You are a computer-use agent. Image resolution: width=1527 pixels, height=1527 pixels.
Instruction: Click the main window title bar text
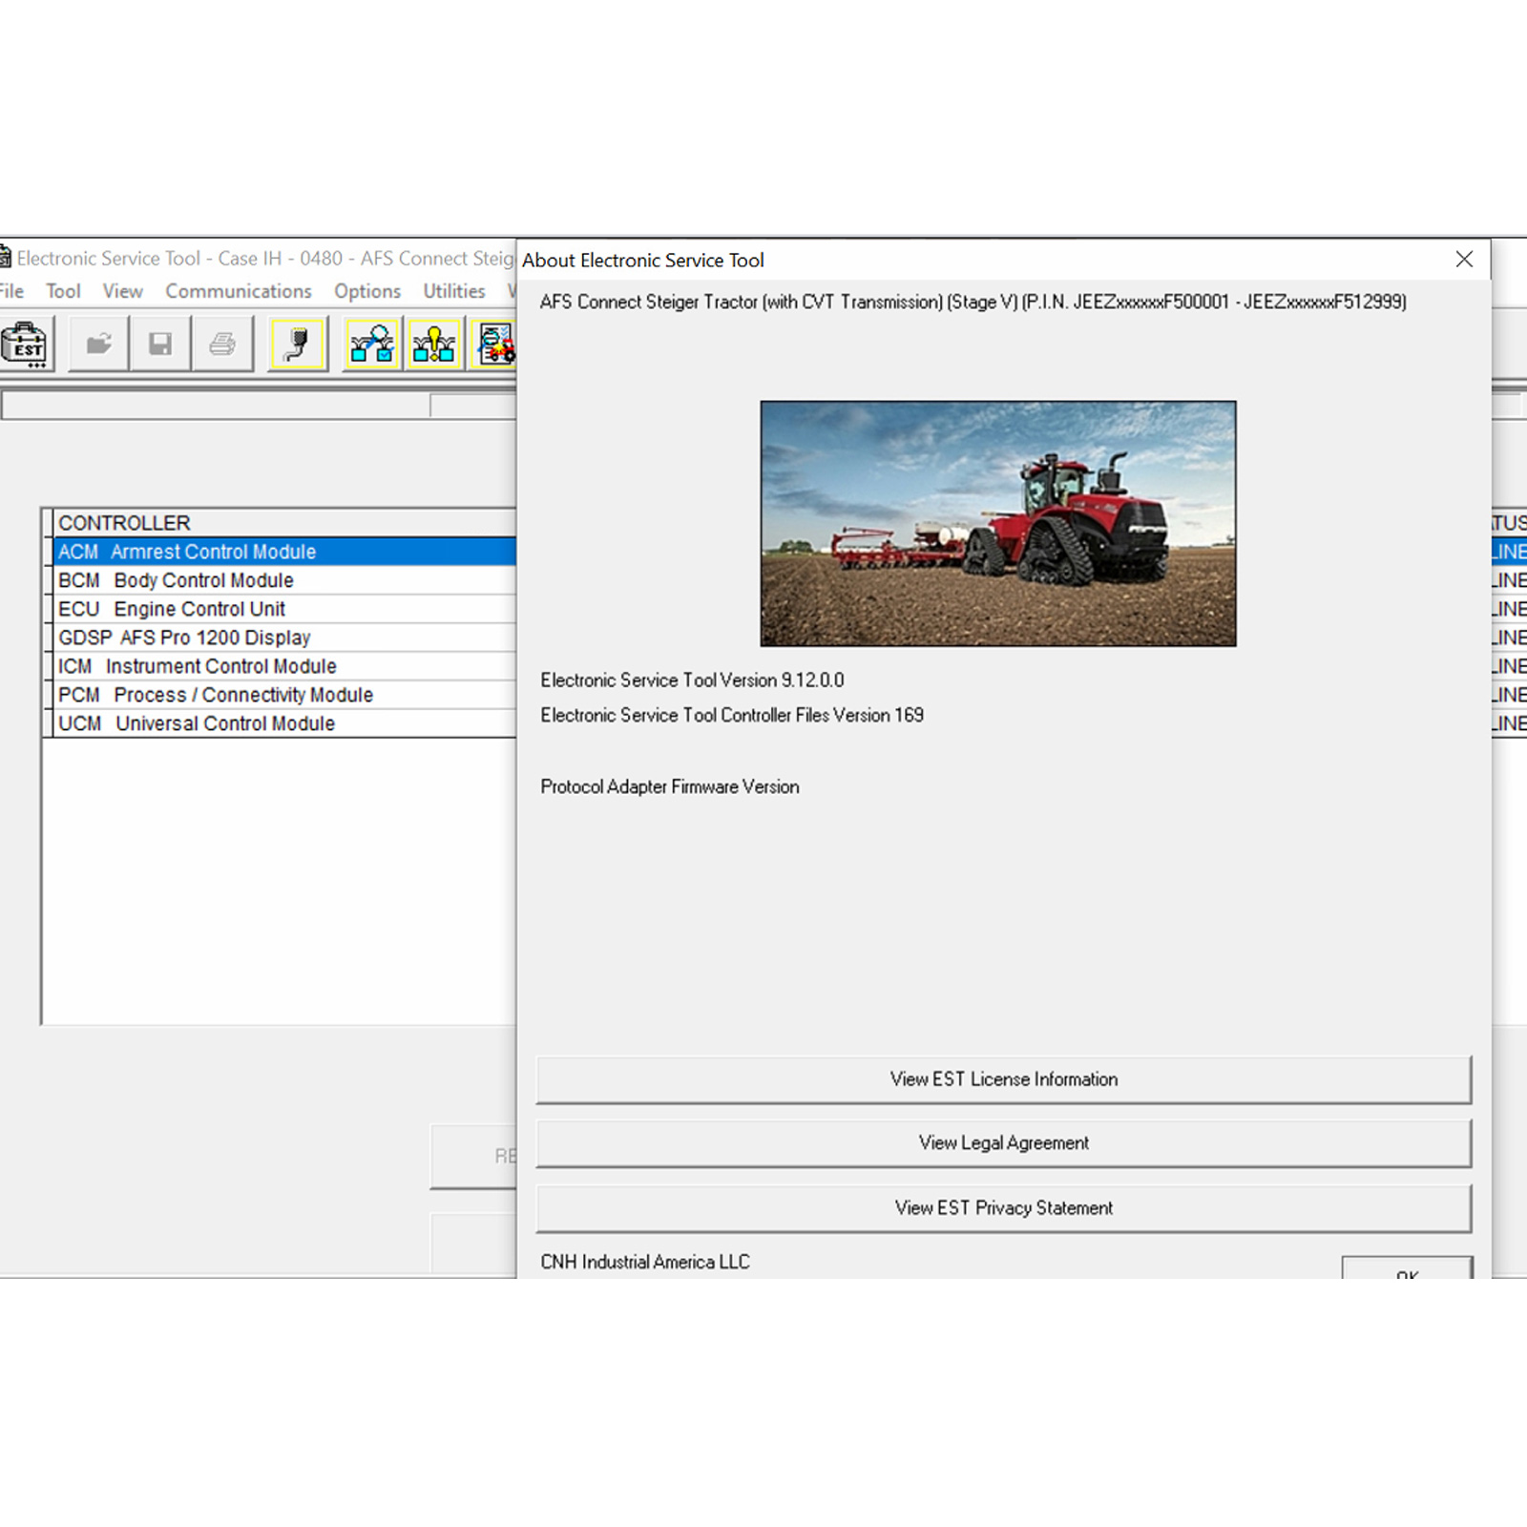coord(265,259)
